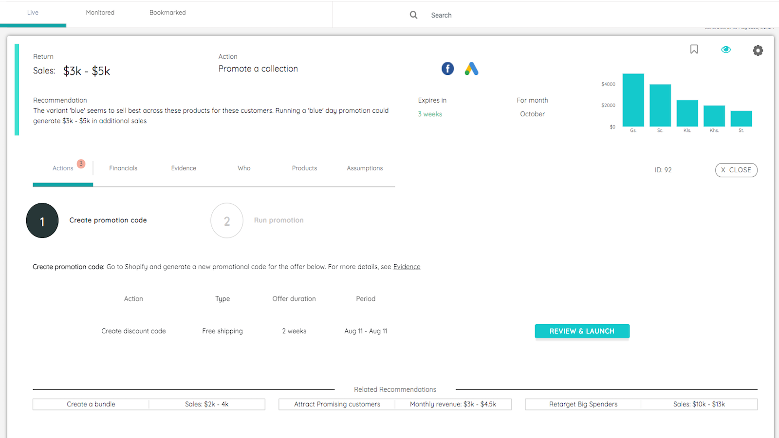Click the tallest bar in sales chart
779x438 pixels.
tap(633, 100)
